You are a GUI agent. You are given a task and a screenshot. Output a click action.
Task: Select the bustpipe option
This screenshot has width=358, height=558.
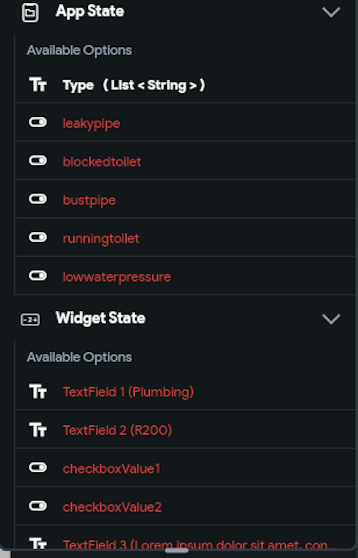pos(89,200)
